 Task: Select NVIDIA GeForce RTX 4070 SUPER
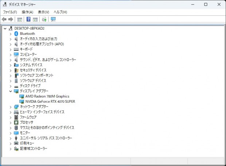(50, 102)
